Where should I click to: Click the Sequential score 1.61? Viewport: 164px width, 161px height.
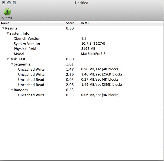(70, 64)
